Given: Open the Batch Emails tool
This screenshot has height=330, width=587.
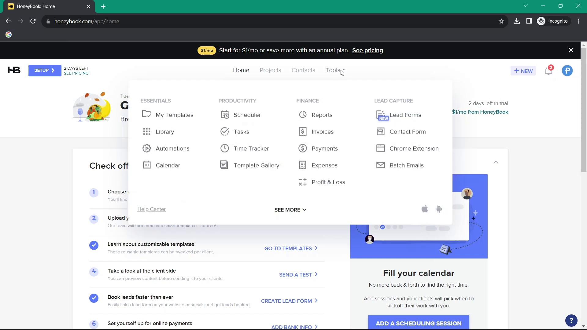Looking at the screenshot, I should tap(406, 165).
